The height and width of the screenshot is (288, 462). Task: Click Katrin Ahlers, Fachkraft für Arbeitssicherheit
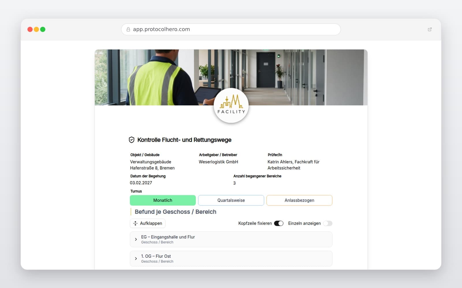point(293,165)
